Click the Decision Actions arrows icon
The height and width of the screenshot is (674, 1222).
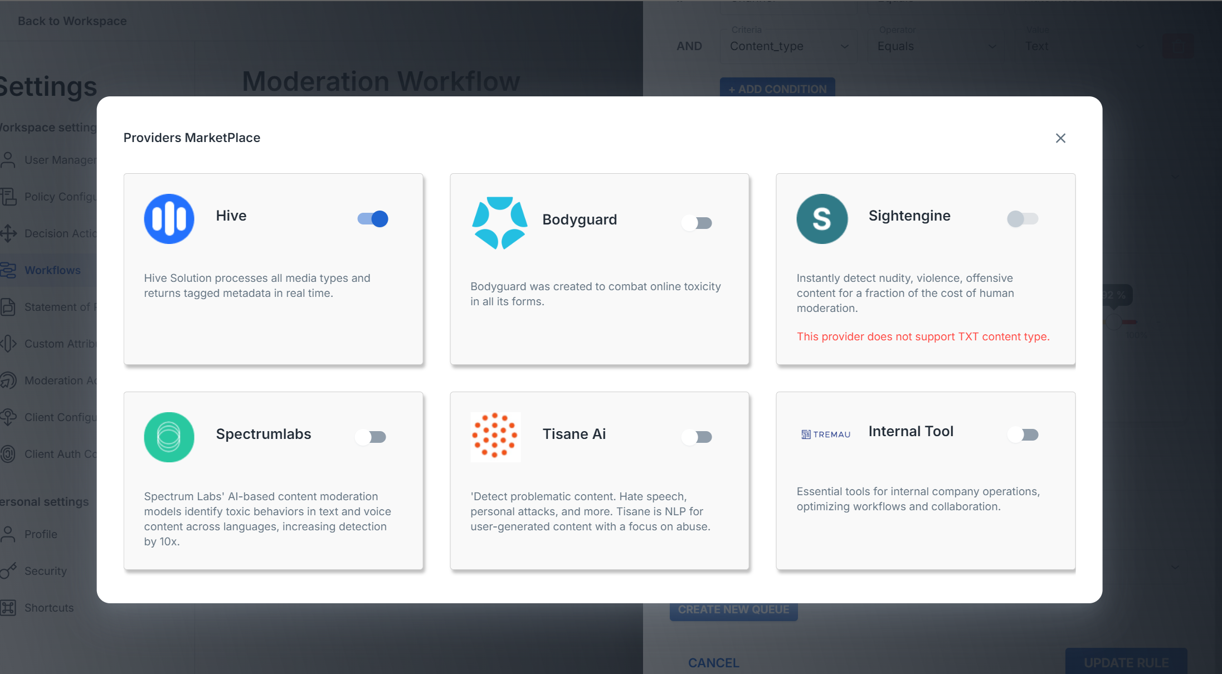[8, 233]
